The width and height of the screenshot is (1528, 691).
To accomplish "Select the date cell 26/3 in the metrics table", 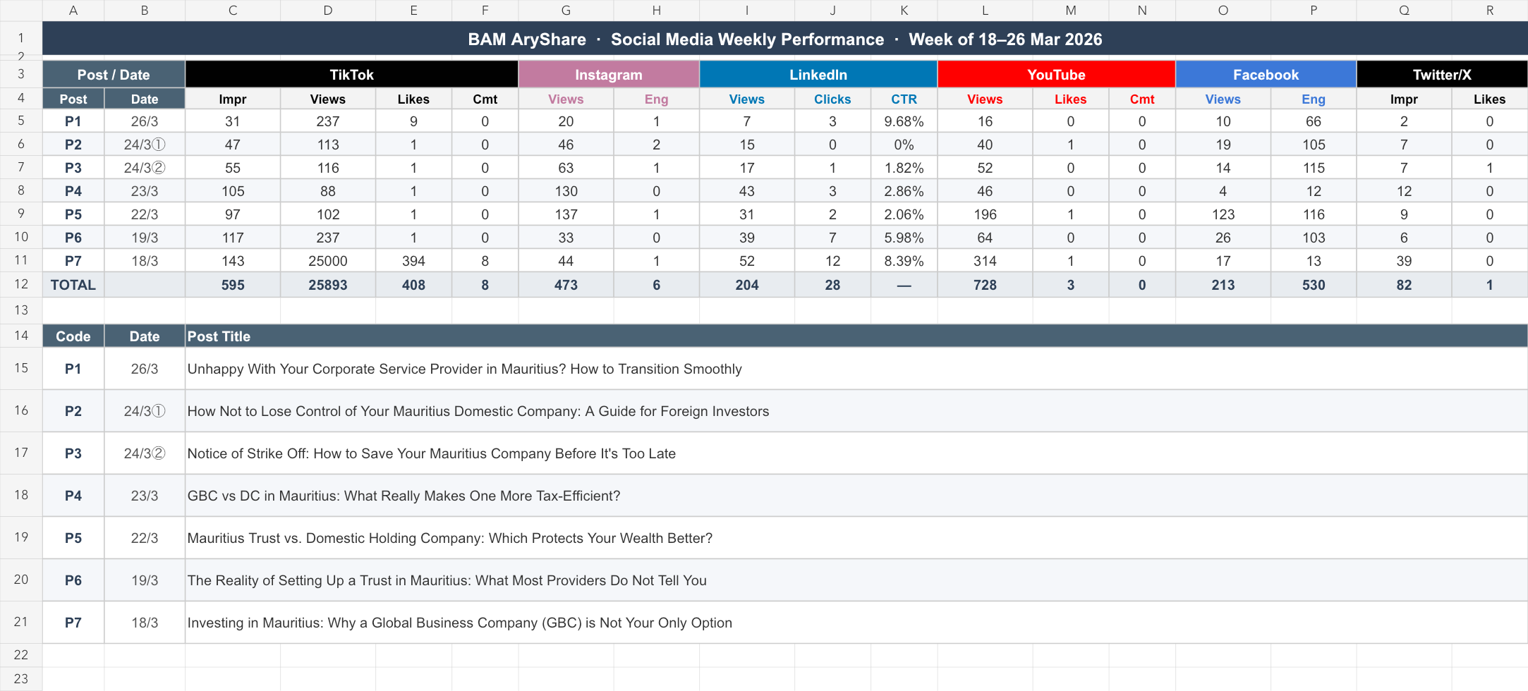I will (145, 121).
